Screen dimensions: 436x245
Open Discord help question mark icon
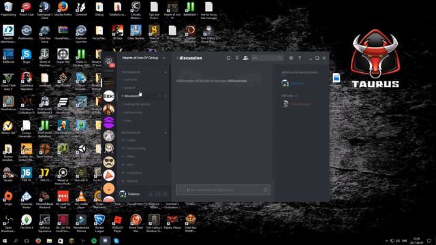[x=300, y=58]
